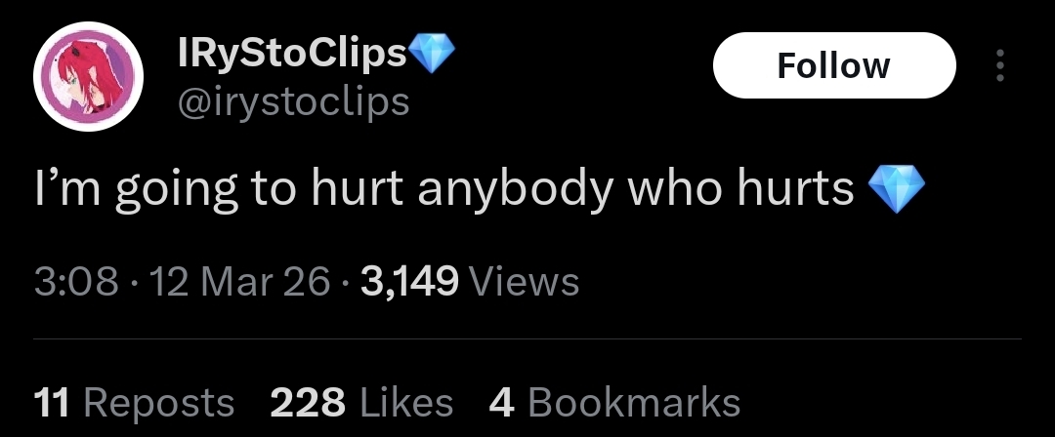The image size is (1055, 437).
Task: Click the diamond emoji beside IRyStoClips name
Action: point(432,53)
